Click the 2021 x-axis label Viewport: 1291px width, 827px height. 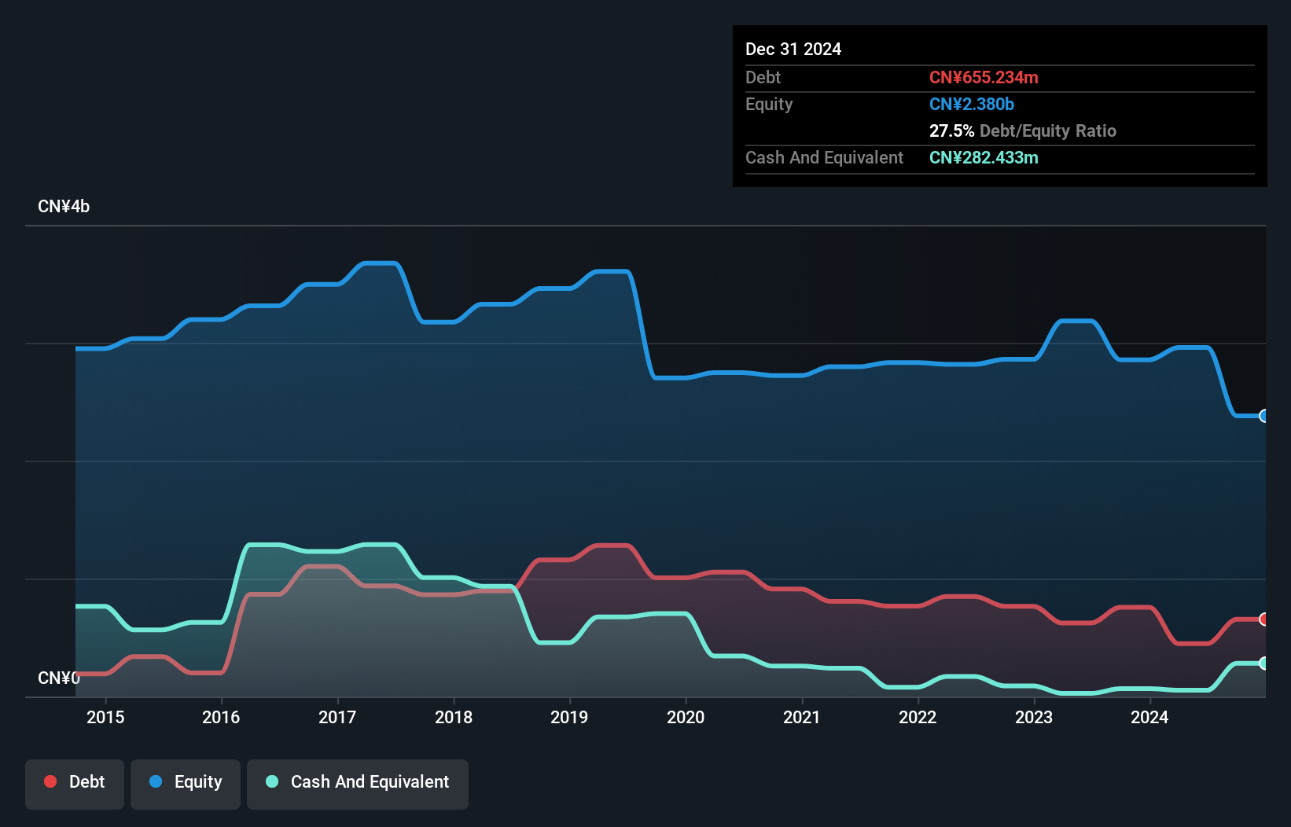pos(802,717)
